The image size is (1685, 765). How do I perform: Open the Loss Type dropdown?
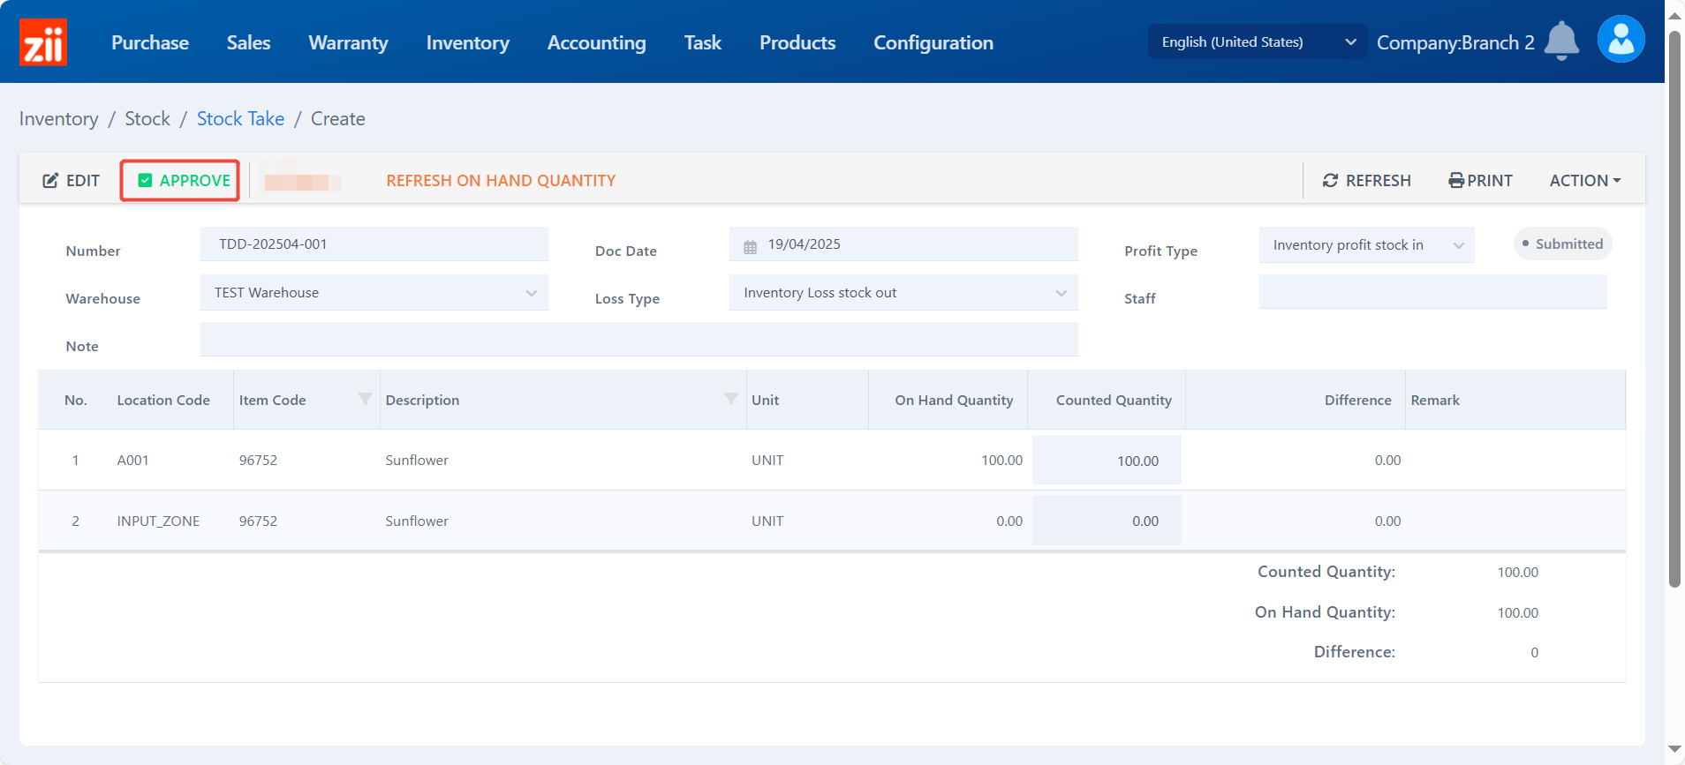tap(903, 292)
